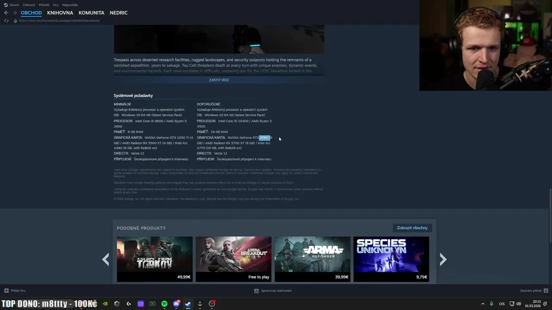
Task: Open Spotify from taskbar
Action: [x=164, y=304]
